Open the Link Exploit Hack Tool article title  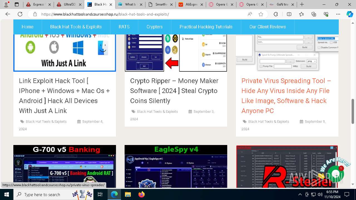click(65, 96)
